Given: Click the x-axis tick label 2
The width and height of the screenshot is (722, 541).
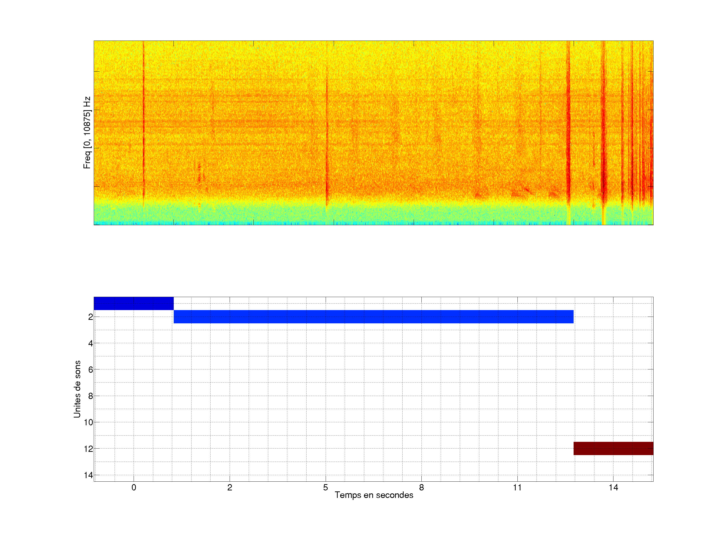Looking at the screenshot, I should tap(229, 487).
